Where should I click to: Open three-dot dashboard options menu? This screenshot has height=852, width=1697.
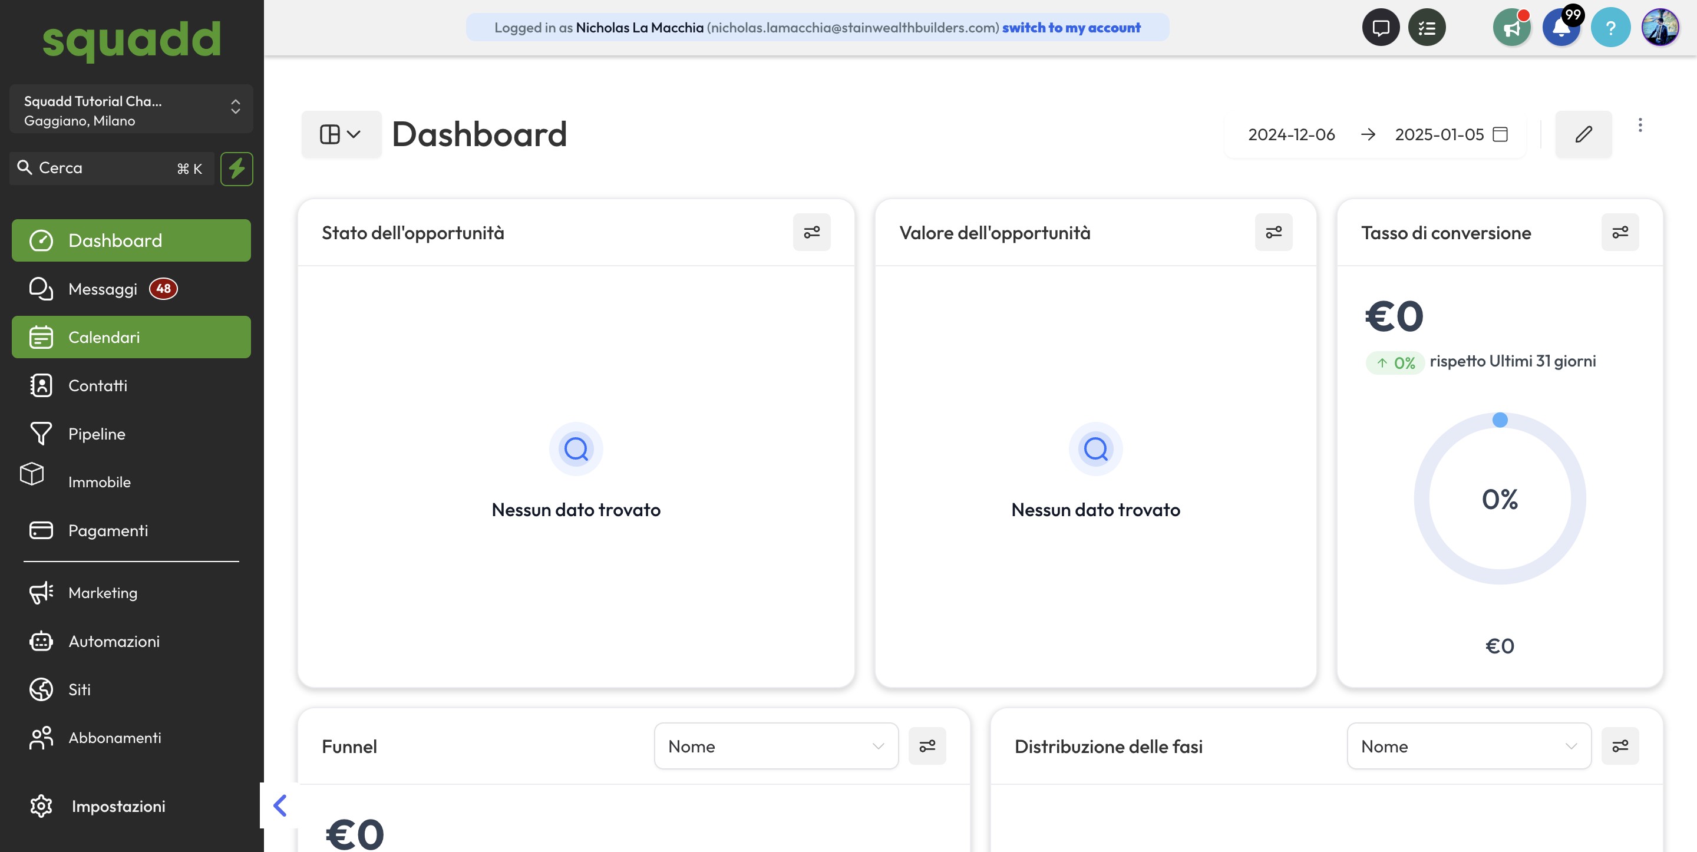click(x=1640, y=125)
